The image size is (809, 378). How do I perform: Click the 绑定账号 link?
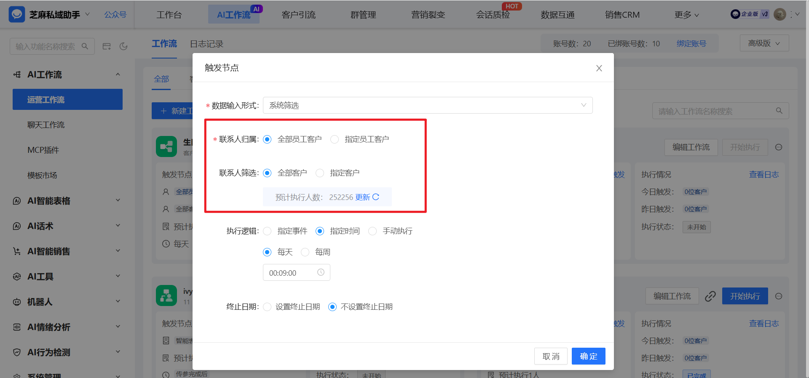point(691,44)
